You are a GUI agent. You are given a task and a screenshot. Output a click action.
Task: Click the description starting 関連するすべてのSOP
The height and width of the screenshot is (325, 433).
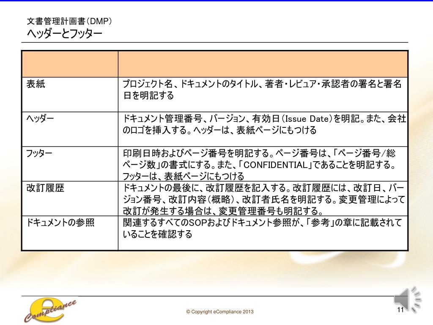click(263, 233)
